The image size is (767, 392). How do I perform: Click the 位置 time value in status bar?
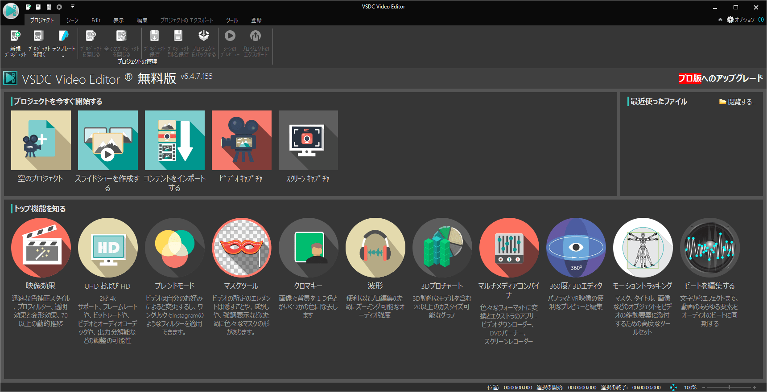click(x=518, y=388)
